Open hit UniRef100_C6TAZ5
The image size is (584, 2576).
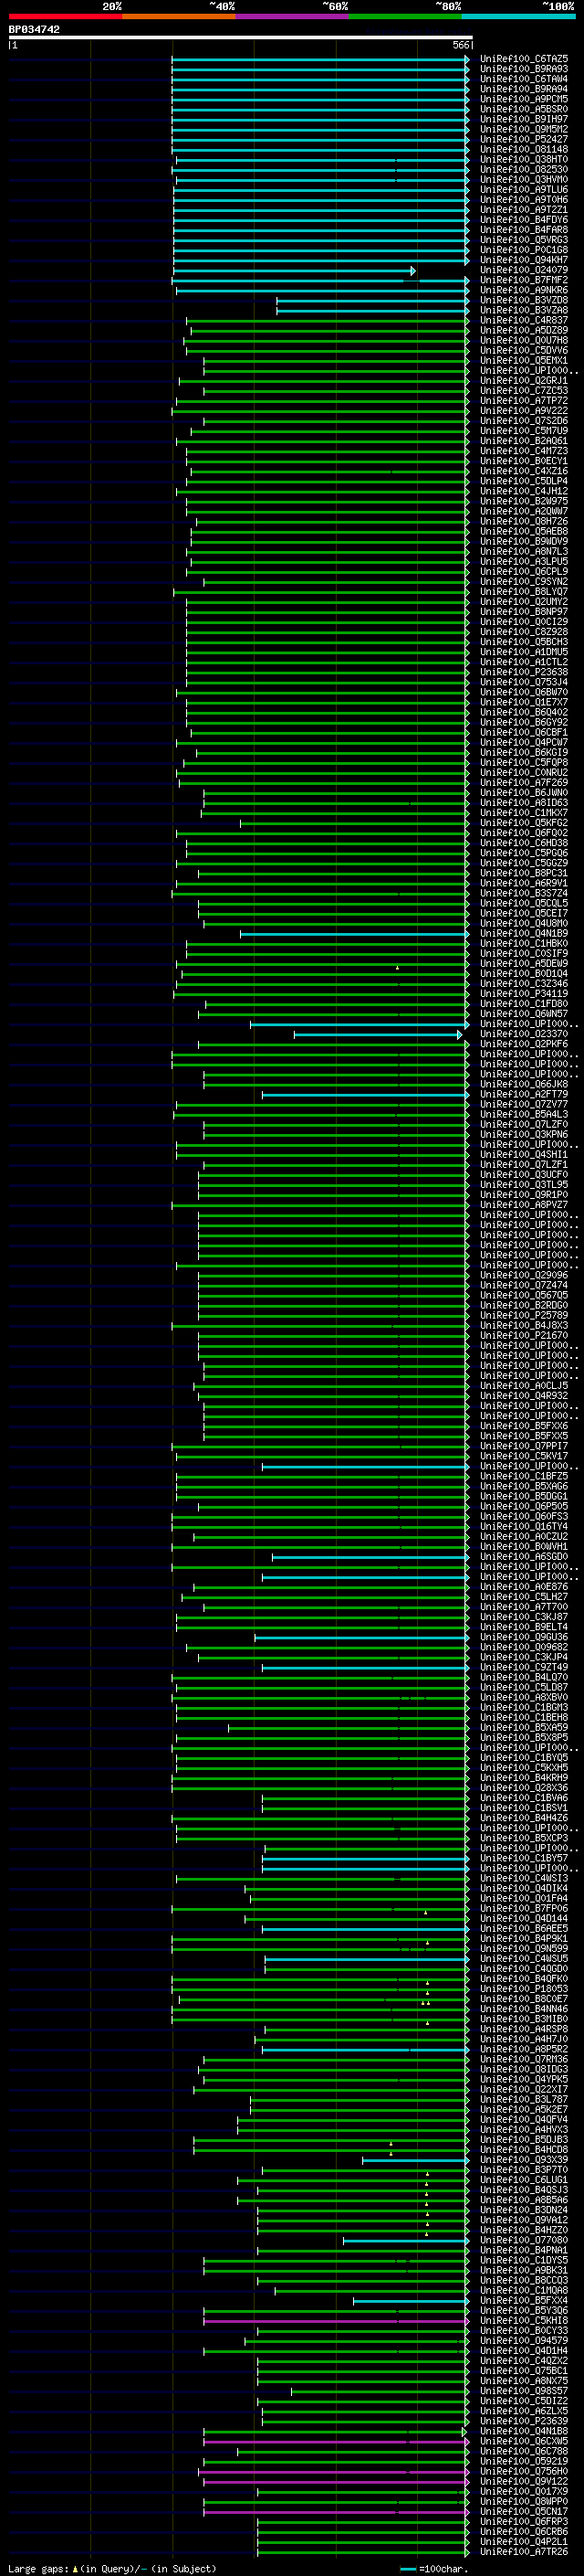523,59
